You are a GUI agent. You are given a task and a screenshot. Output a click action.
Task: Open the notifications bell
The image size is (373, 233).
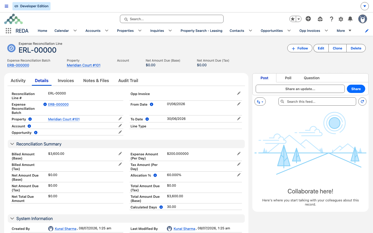click(350, 19)
